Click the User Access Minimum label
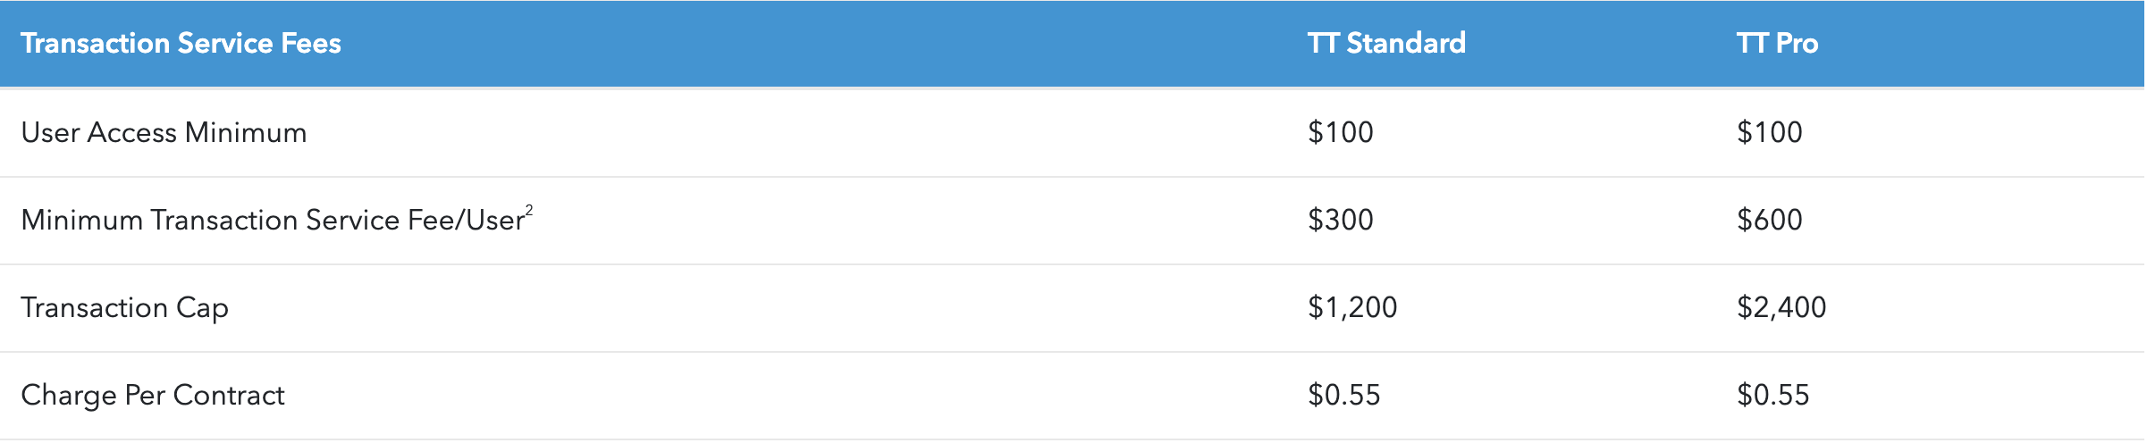This screenshot has width=2147, height=443. point(164,133)
